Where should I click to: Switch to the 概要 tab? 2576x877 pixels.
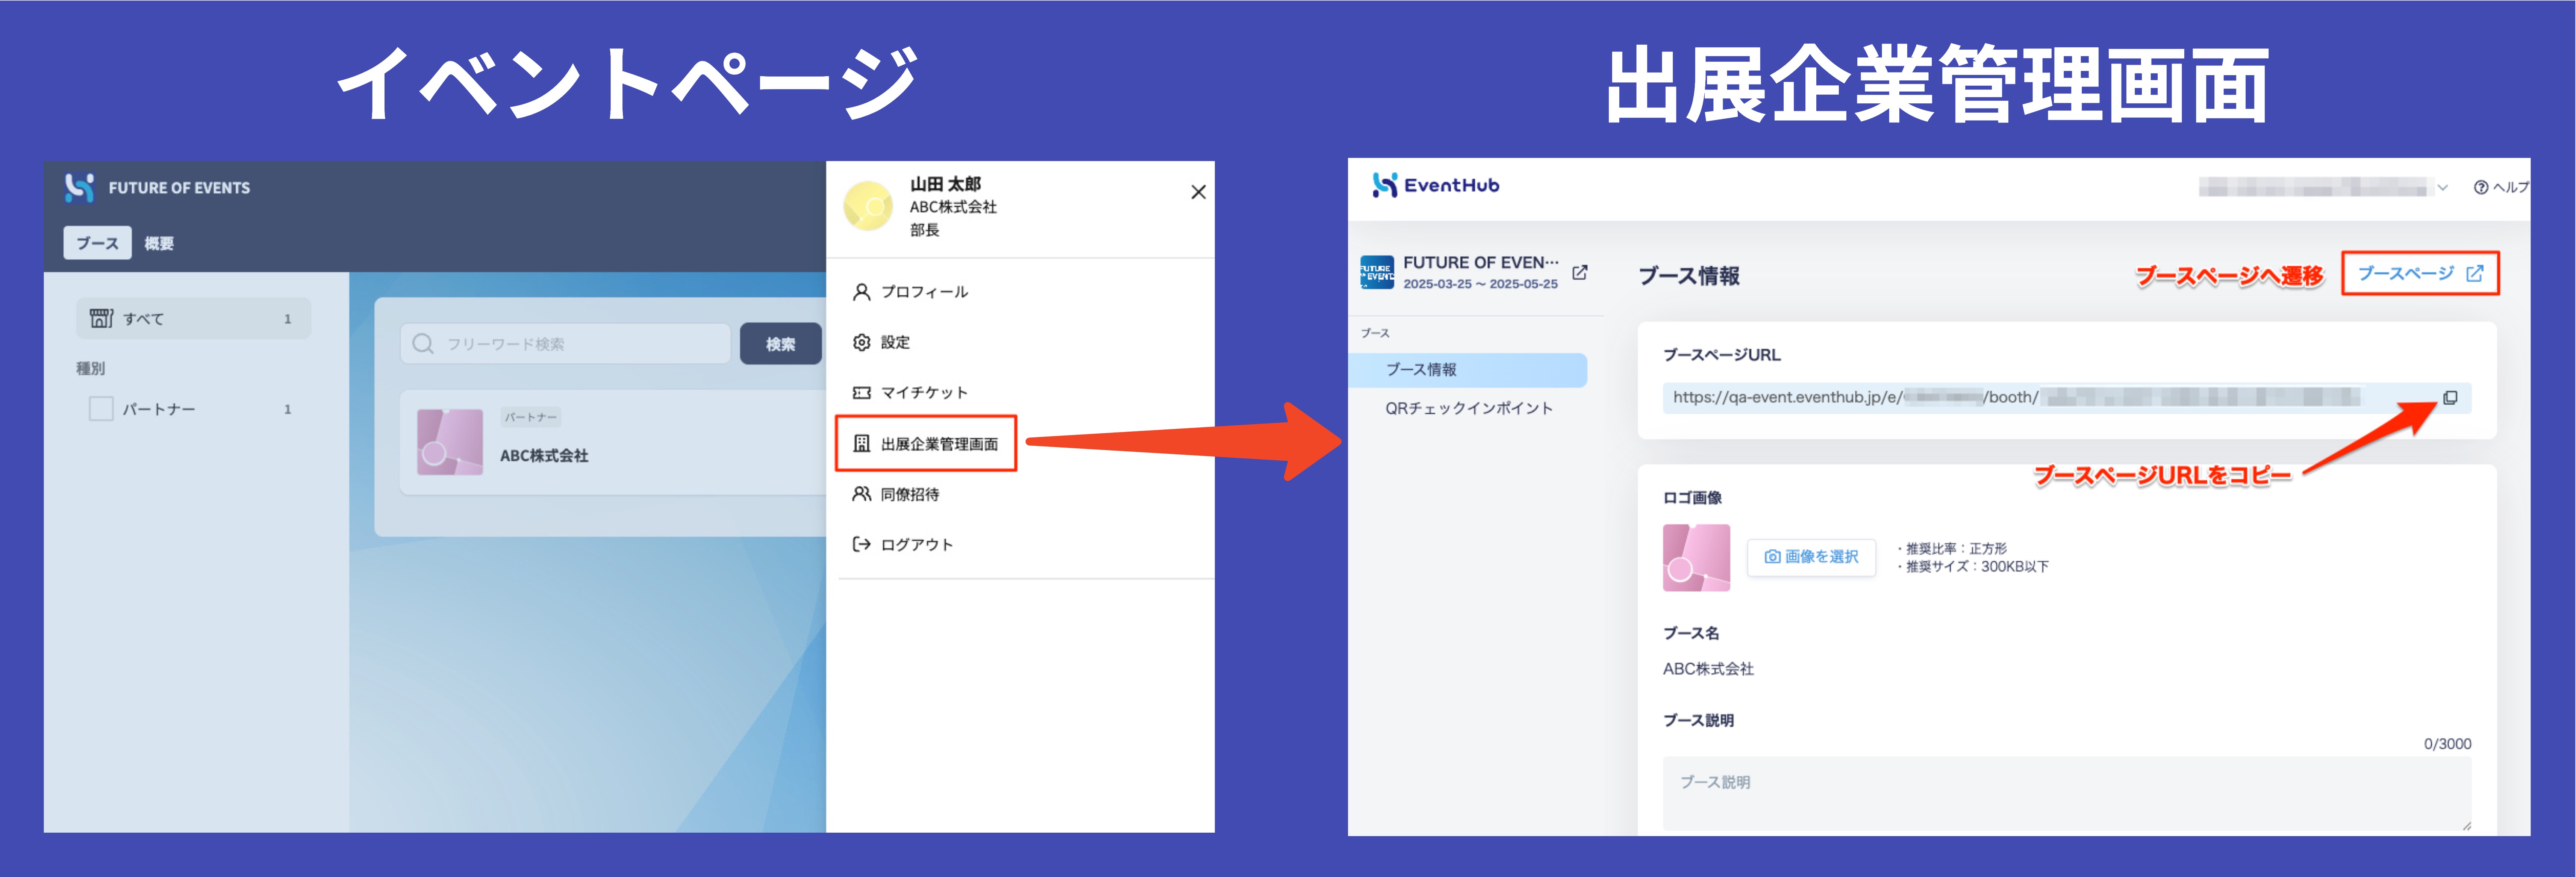click(x=159, y=243)
